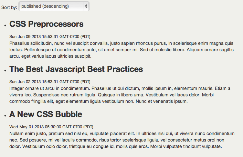The image size is (243, 157).
Task: Click the word "Javascript" in second heading
Action: 65,69
